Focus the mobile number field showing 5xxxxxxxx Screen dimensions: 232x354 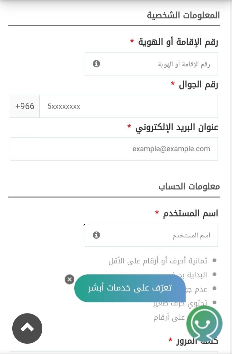click(x=129, y=106)
